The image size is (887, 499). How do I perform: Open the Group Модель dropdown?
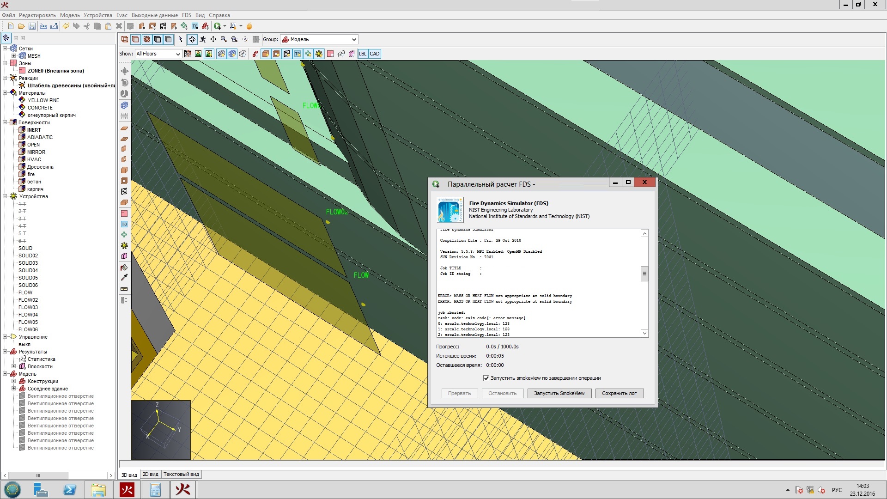[319, 39]
